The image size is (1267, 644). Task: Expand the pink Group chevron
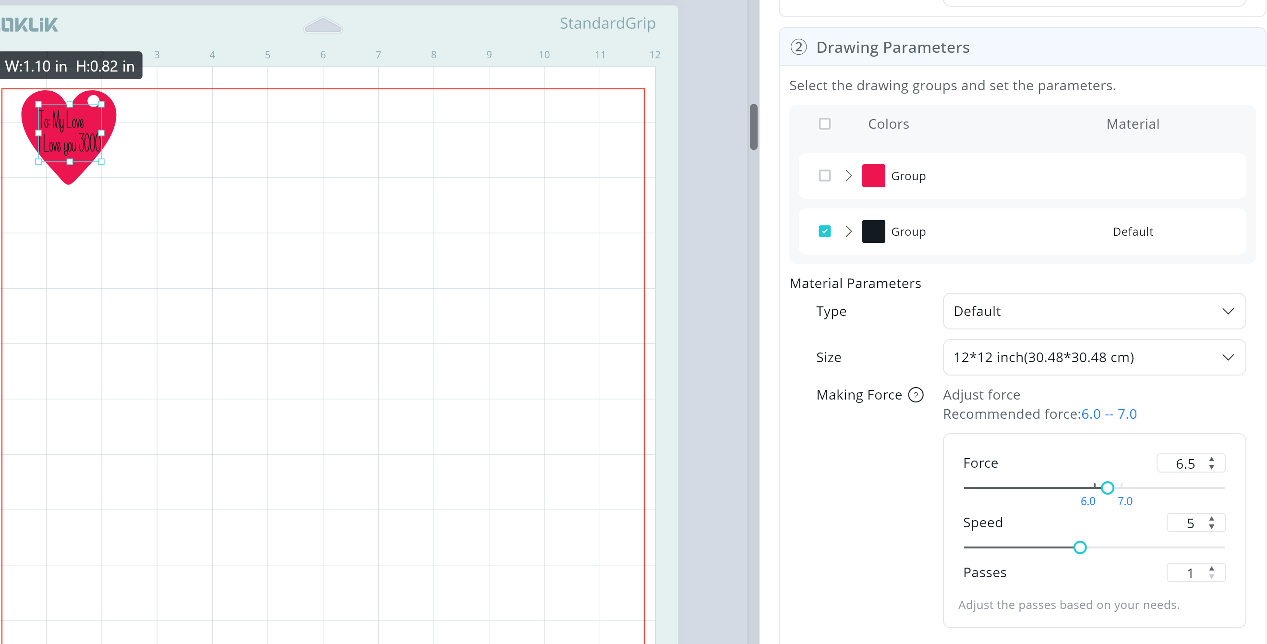848,176
